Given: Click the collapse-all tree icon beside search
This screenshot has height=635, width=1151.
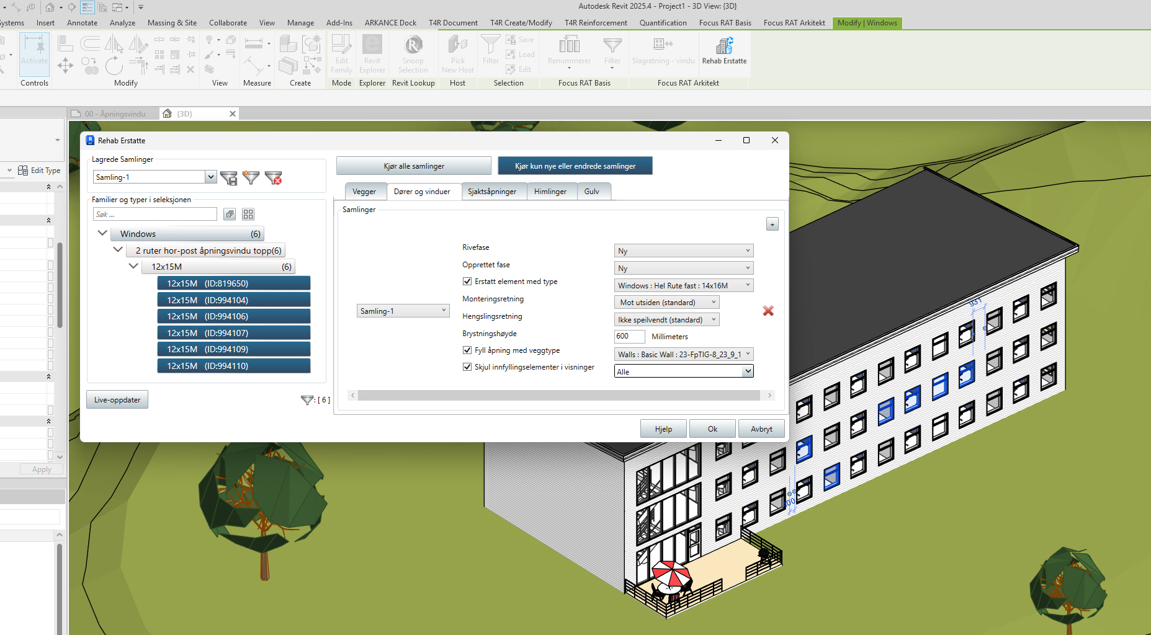Looking at the screenshot, I should coord(230,214).
